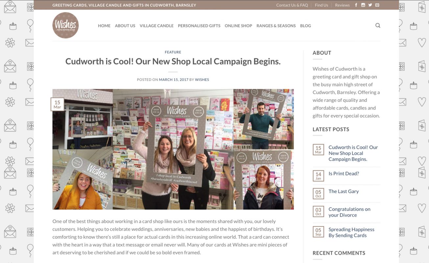The height and width of the screenshot is (263, 429).
Task: Click the FEATURE category label
Action: (x=173, y=52)
